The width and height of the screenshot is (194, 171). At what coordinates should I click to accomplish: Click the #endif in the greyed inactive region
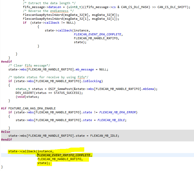7,140
